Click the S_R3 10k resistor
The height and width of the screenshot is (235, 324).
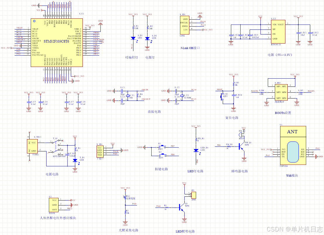coord(234,84)
